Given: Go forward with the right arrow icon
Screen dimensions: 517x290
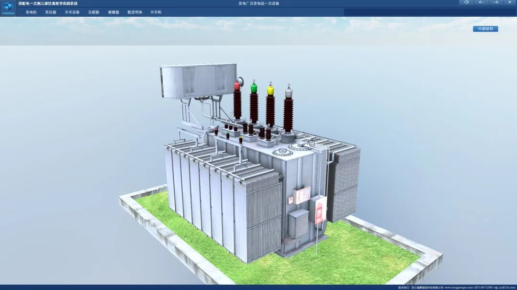Looking at the screenshot, I should pos(495,2).
